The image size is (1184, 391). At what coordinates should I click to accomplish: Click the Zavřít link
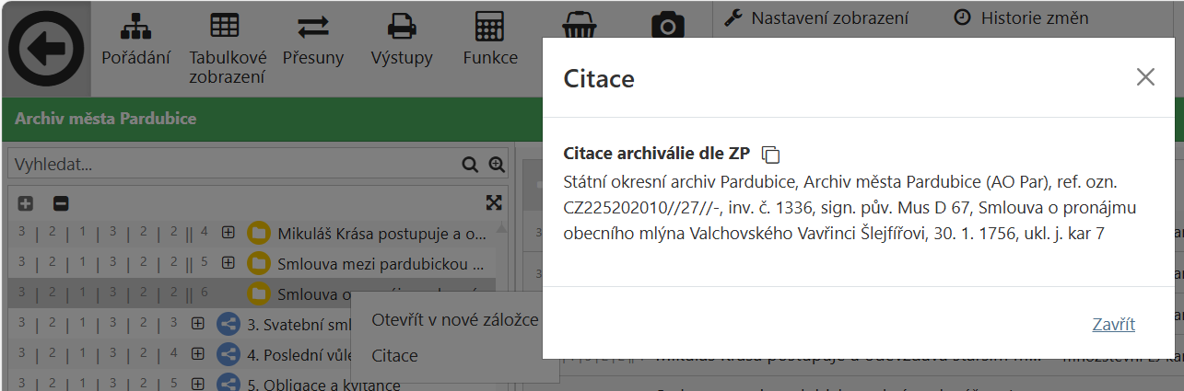[1113, 324]
